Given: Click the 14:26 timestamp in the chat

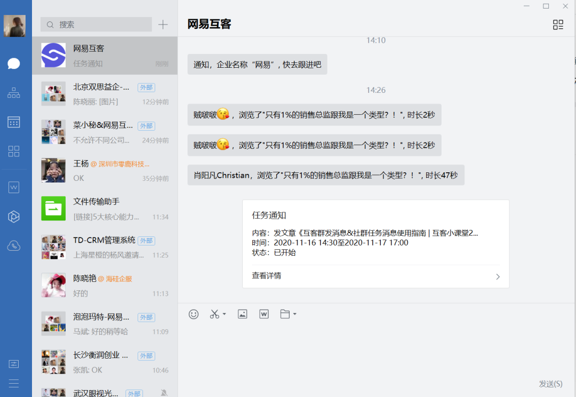Looking at the screenshot, I should (376, 90).
